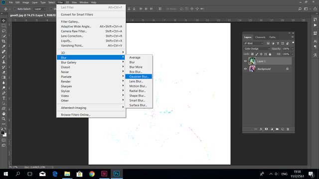Click the background color swatch
This screenshot has height=179, width=319.
(x=5, y=135)
